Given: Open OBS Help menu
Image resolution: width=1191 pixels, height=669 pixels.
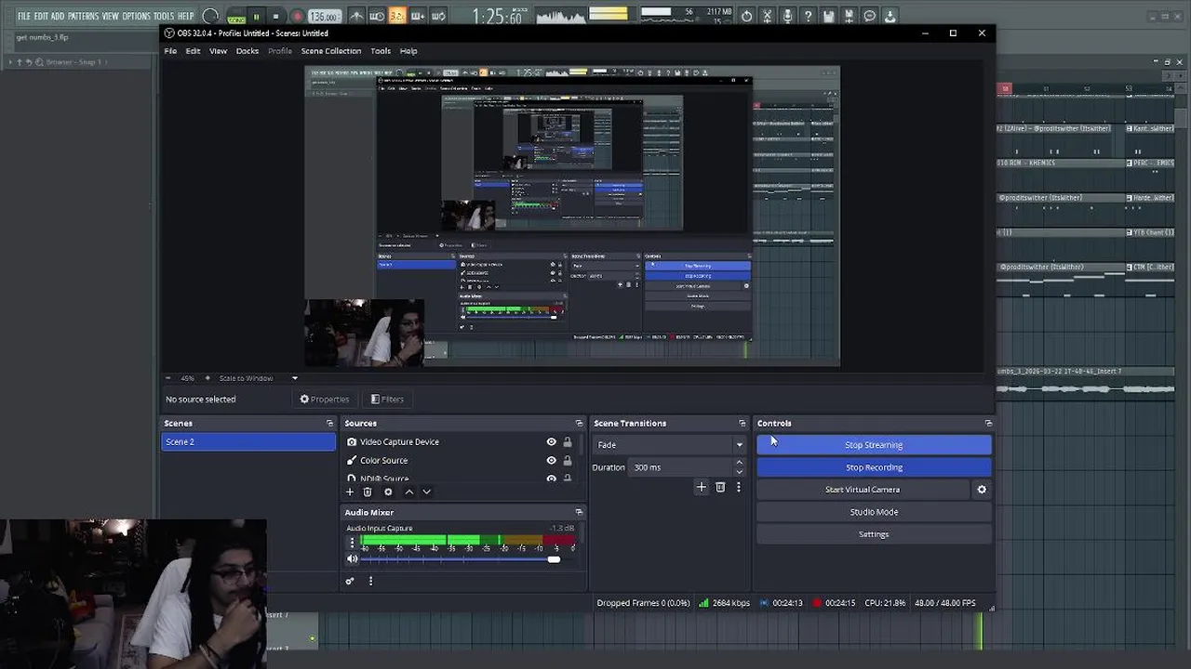Looking at the screenshot, I should tap(408, 51).
